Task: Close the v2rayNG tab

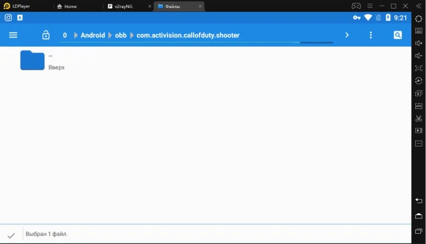Action: click(149, 6)
